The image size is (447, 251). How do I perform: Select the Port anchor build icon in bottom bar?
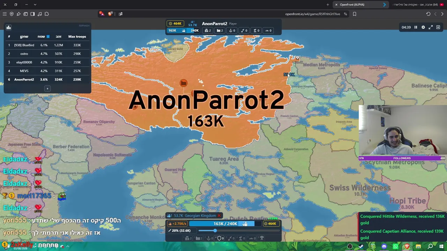210,238
